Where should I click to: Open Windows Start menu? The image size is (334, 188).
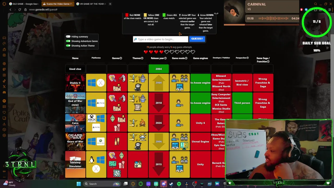(x=79, y=184)
